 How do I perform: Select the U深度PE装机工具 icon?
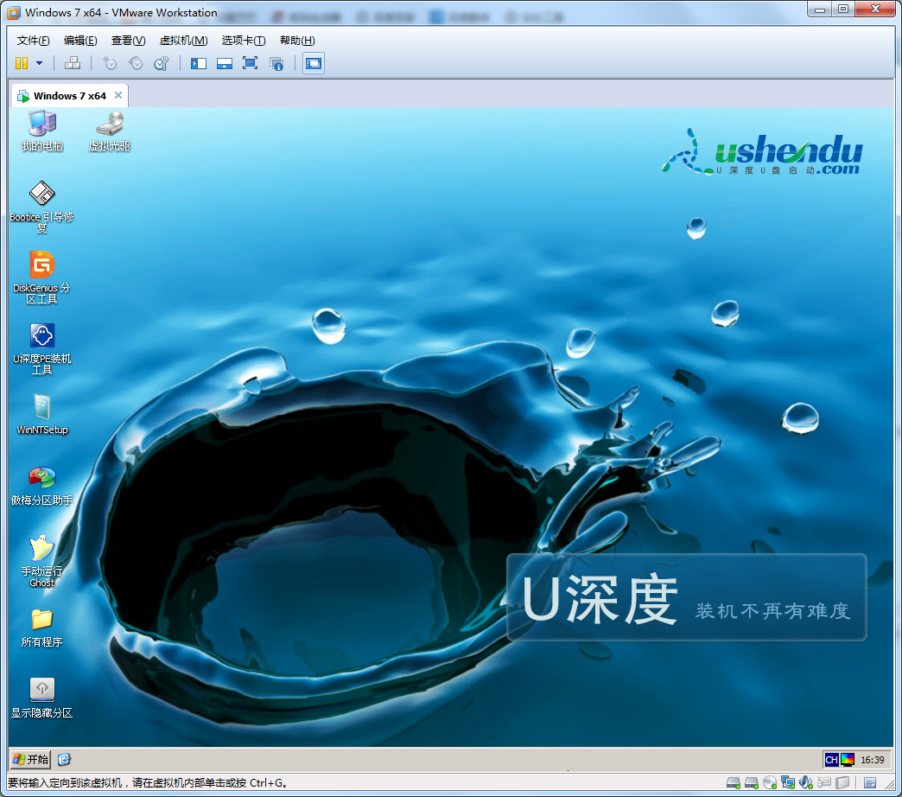click(42, 348)
